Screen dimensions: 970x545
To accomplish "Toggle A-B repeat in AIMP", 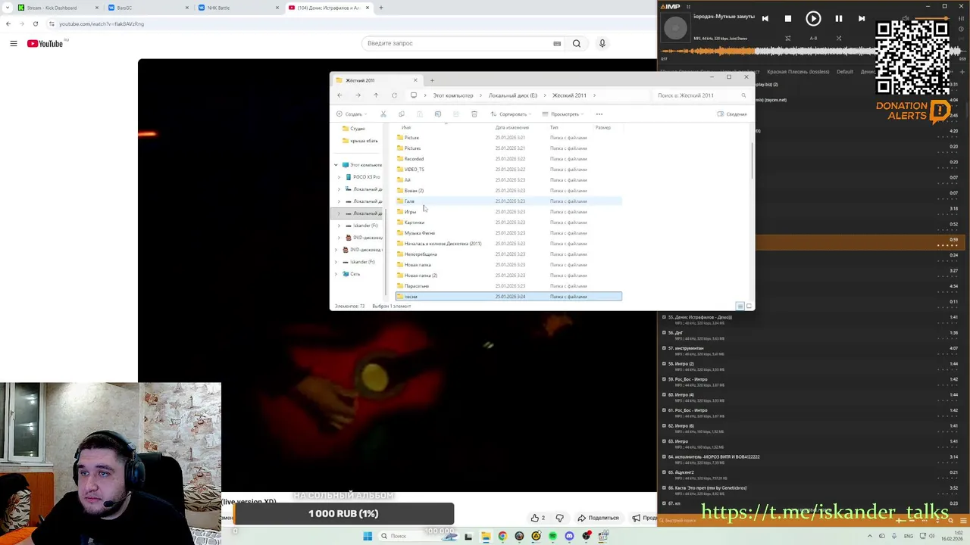I will [813, 38].
